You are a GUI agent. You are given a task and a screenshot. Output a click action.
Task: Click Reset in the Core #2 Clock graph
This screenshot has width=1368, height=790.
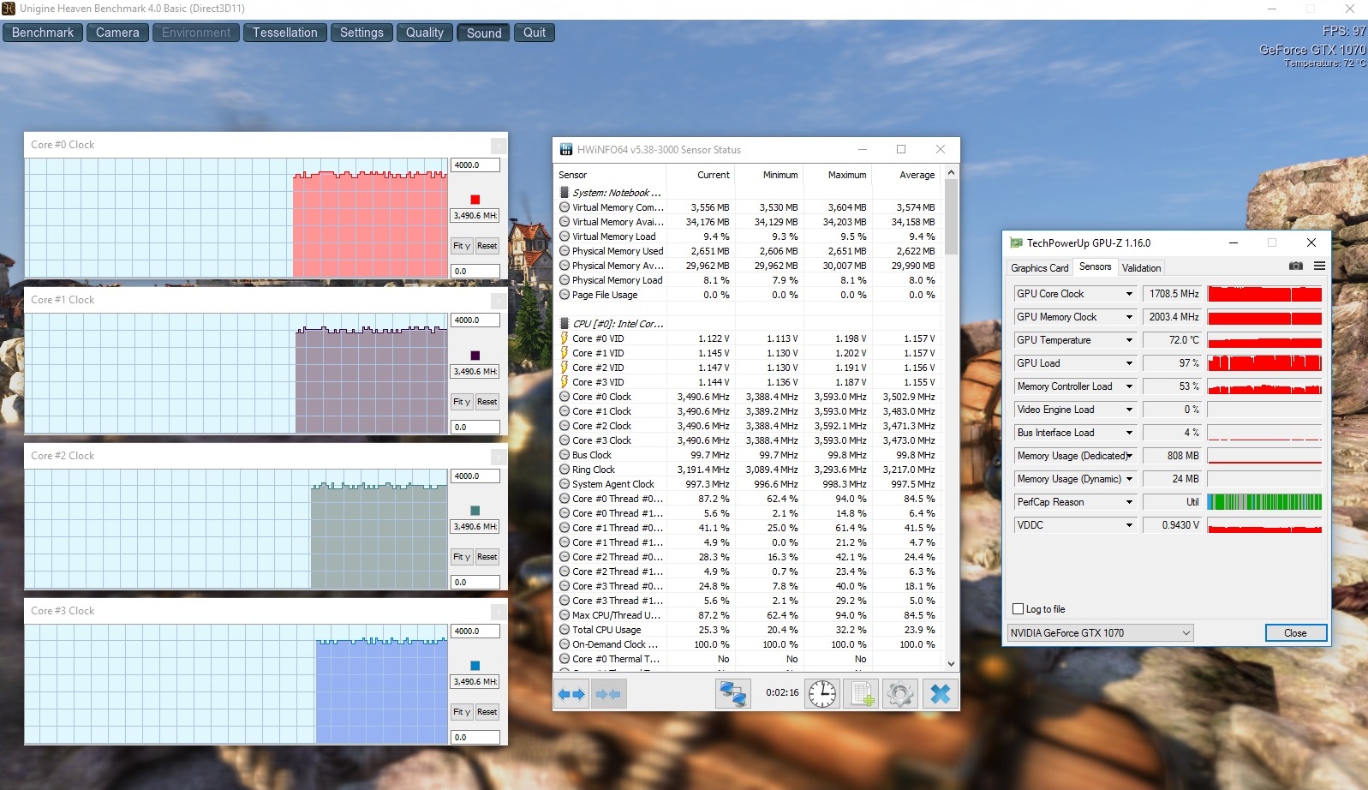coord(487,557)
